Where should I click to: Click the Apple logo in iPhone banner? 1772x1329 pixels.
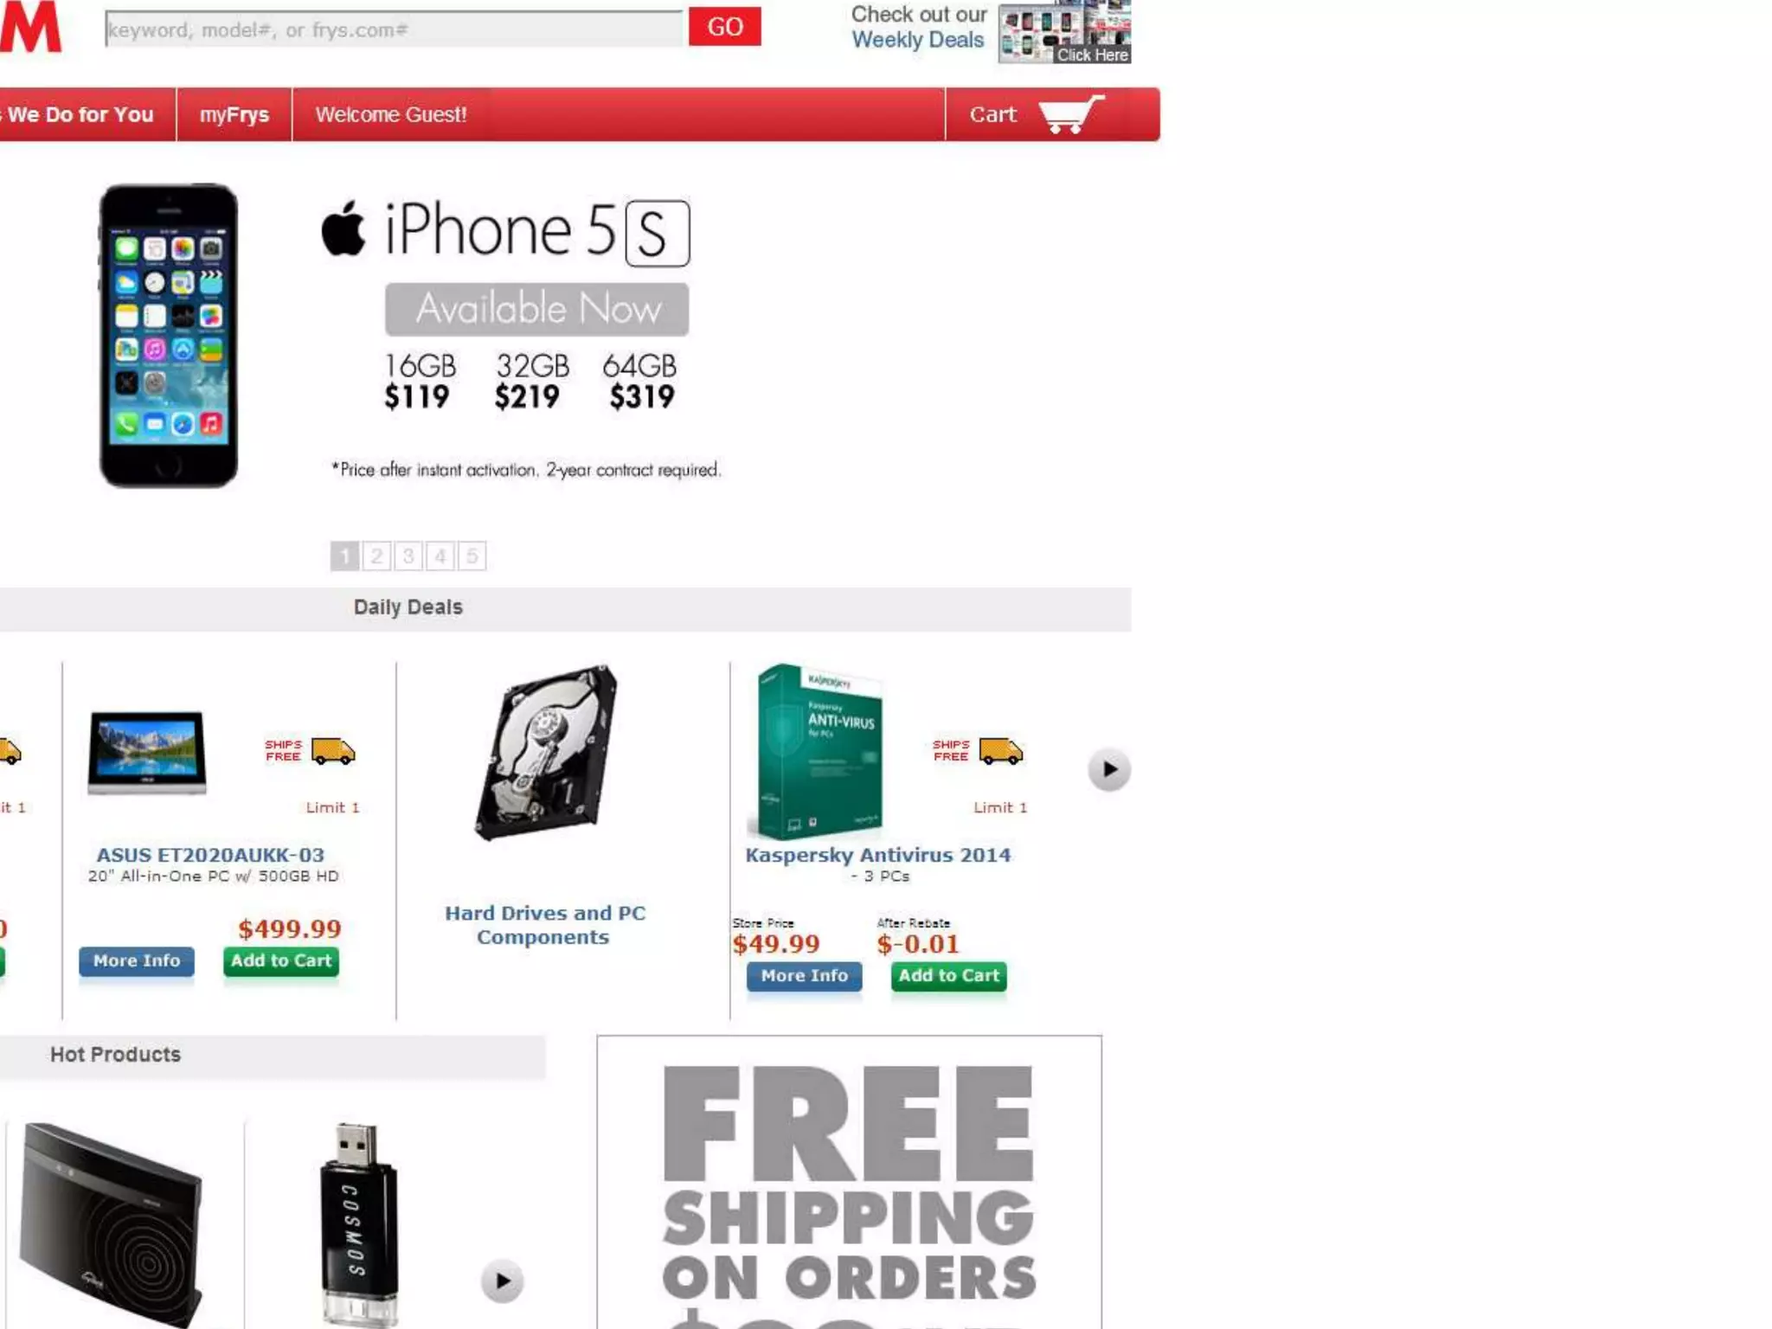[x=343, y=229]
